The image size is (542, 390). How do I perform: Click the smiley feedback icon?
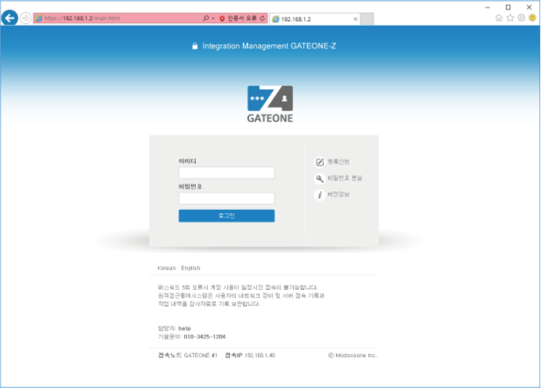coord(533,18)
